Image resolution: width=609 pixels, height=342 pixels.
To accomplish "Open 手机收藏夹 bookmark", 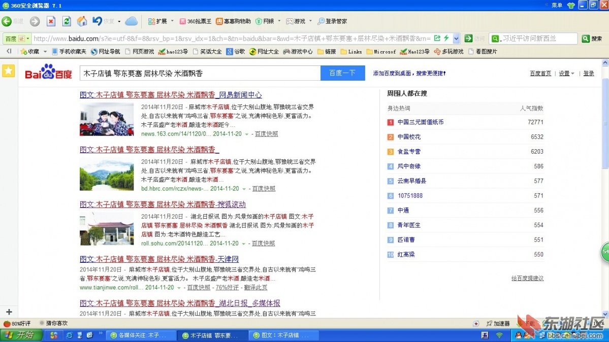I will point(69,51).
